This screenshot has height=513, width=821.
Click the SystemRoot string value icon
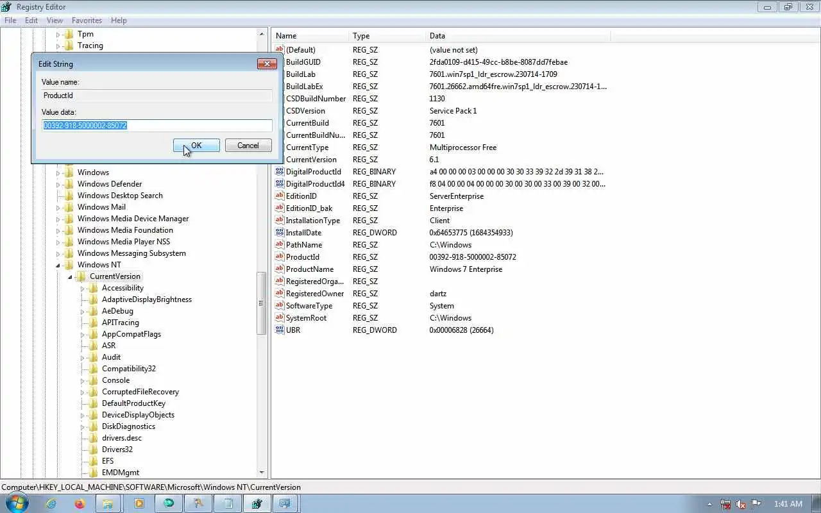[279, 318]
